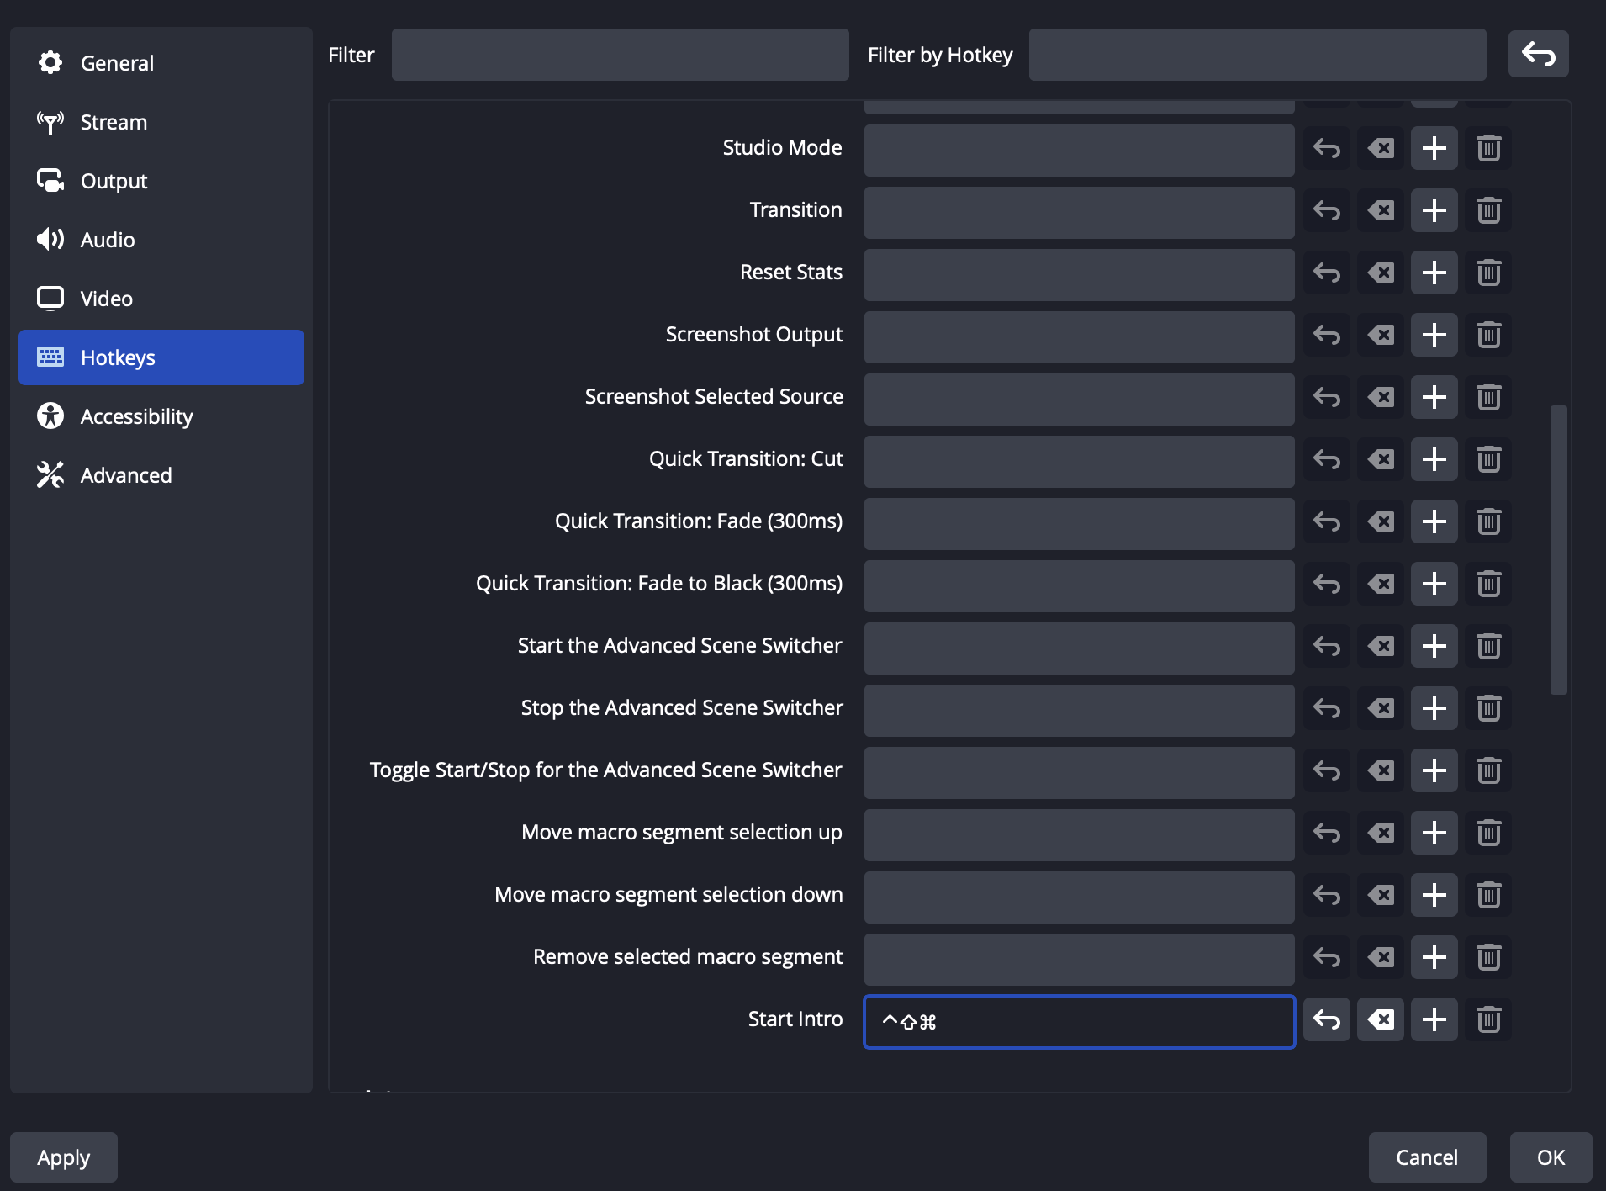Clear the Start Intro hotkey binding
The width and height of the screenshot is (1606, 1191).
click(x=1380, y=1020)
